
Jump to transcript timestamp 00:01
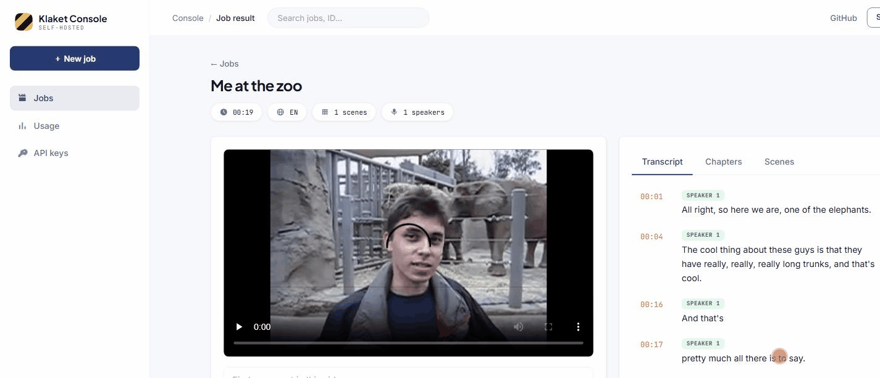(652, 197)
